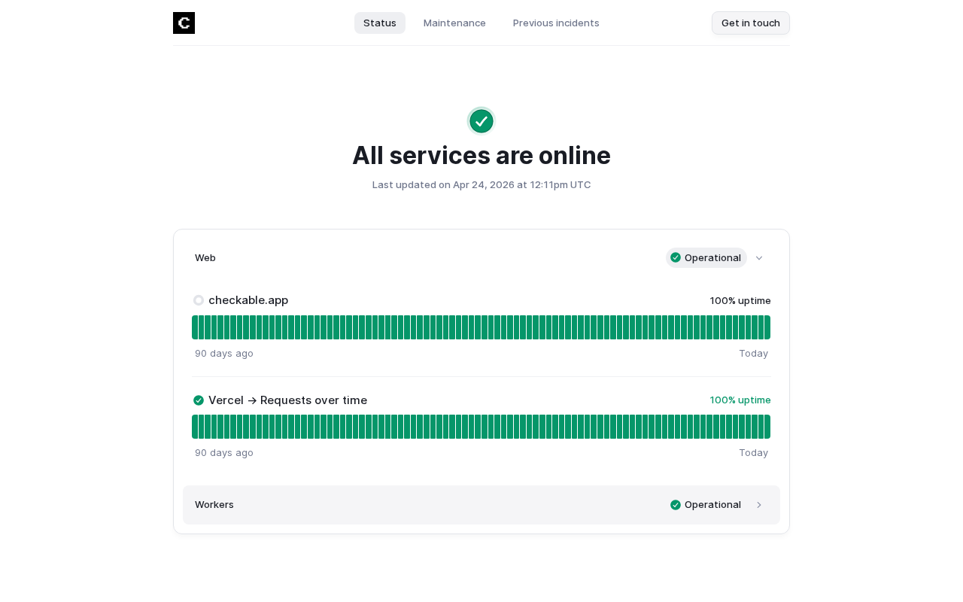This screenshot has width=963, height=602.
Task: Click today's uptime bar for Vercel requests
Action: (767, 427)
